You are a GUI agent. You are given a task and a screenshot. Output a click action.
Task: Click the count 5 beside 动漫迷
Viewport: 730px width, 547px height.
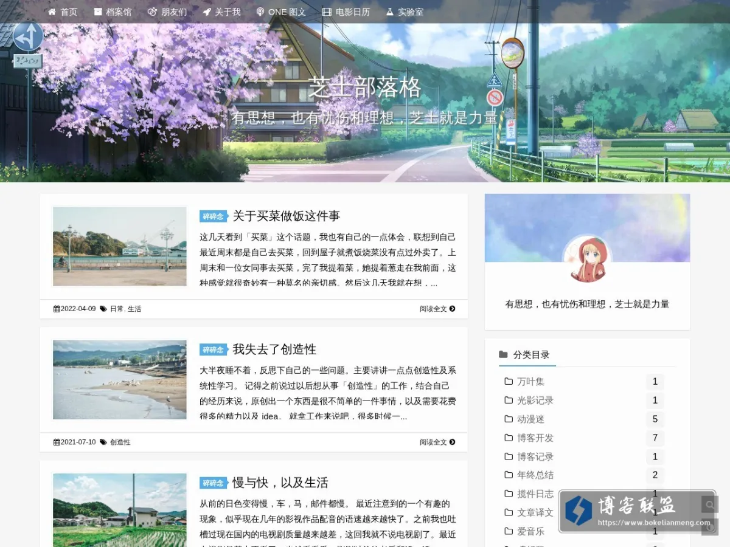(655, 419)
